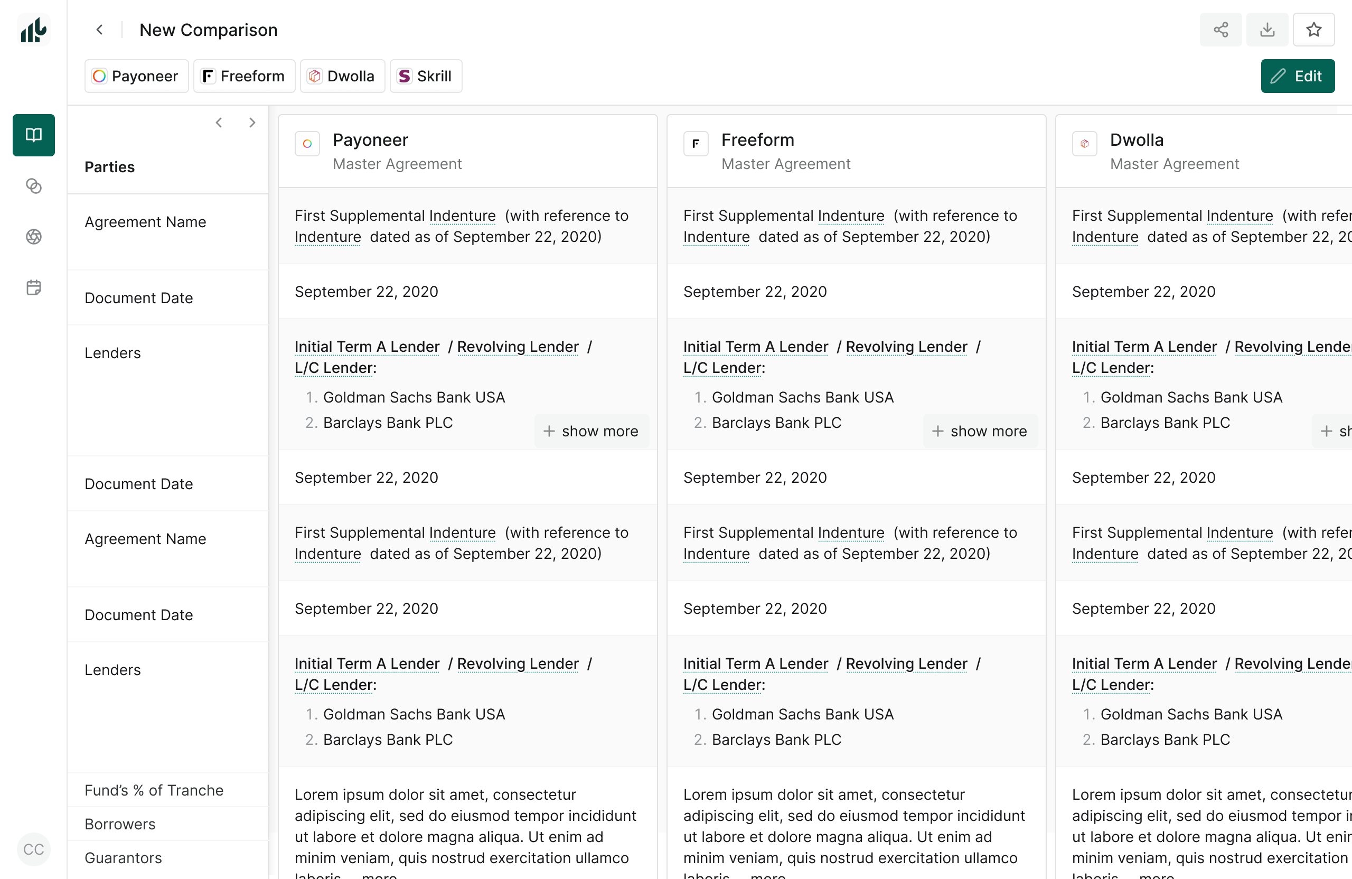Open the book comparison view in sidebar

[x=33, y=135]
